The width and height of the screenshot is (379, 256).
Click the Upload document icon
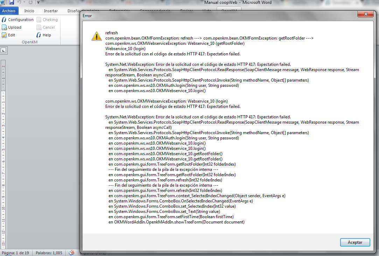(x=4, y=27)
